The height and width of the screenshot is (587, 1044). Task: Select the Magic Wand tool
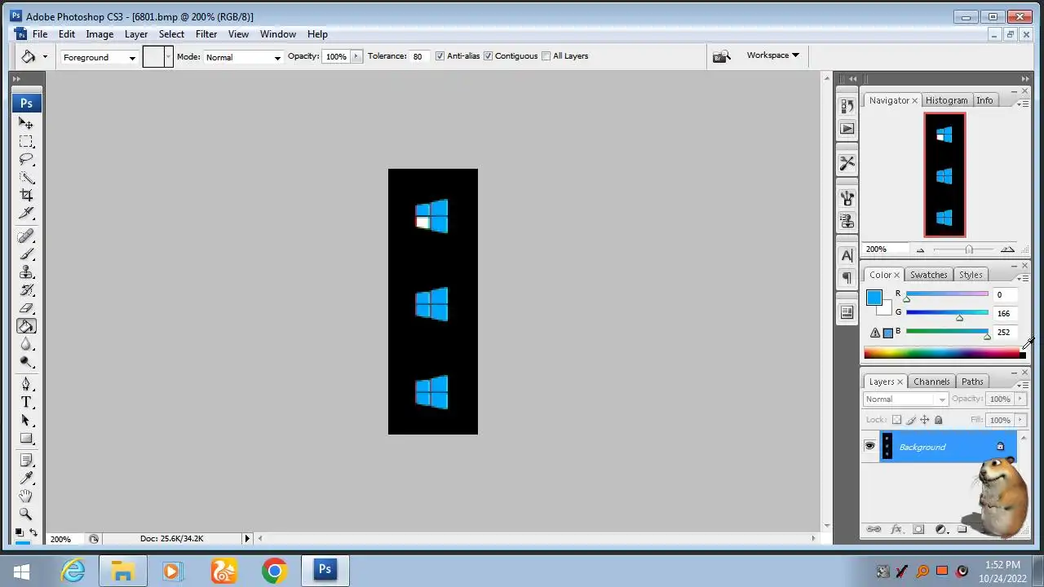pos(26,178)
